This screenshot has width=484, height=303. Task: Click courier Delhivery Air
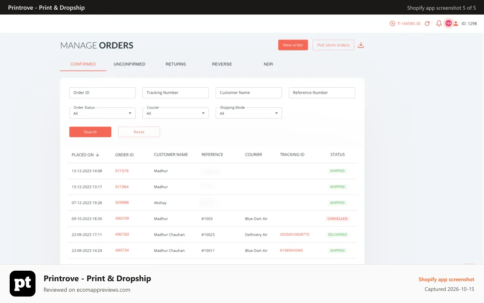(x=256, y=234)
